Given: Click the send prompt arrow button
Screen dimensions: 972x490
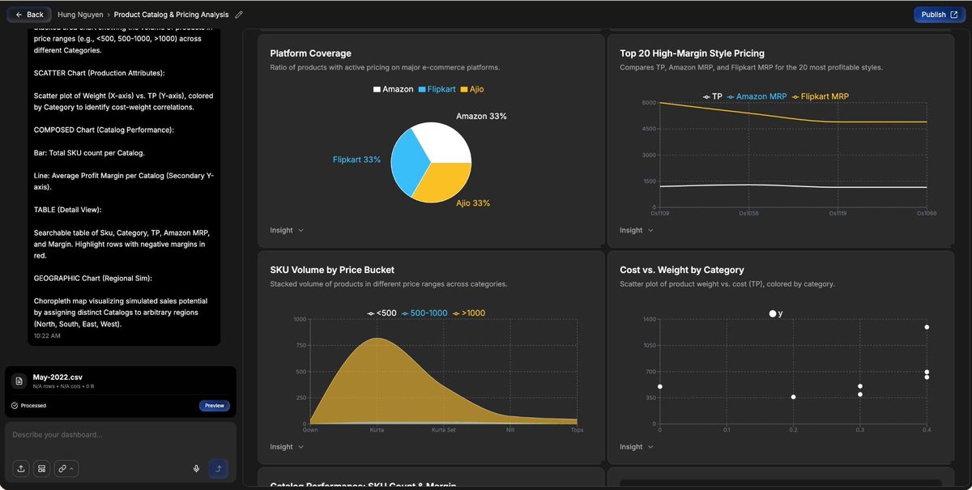Looking at the screenshot, I should pyautogui.click(x=219, y=468).
